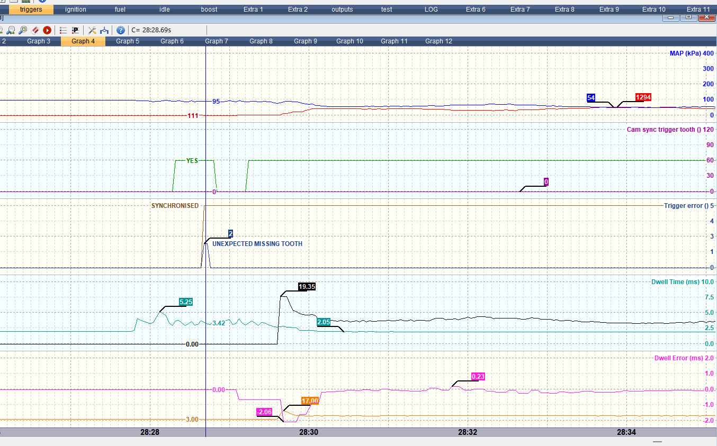Go to the Graph 10 tab
This screenshot has height=446, width=717.
(x=350, y=41)
